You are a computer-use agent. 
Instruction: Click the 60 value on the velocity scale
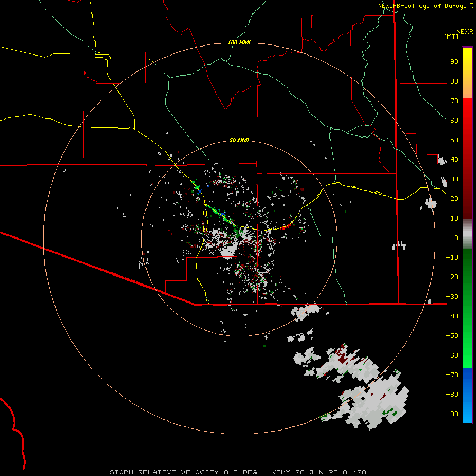tap(454, 120)
